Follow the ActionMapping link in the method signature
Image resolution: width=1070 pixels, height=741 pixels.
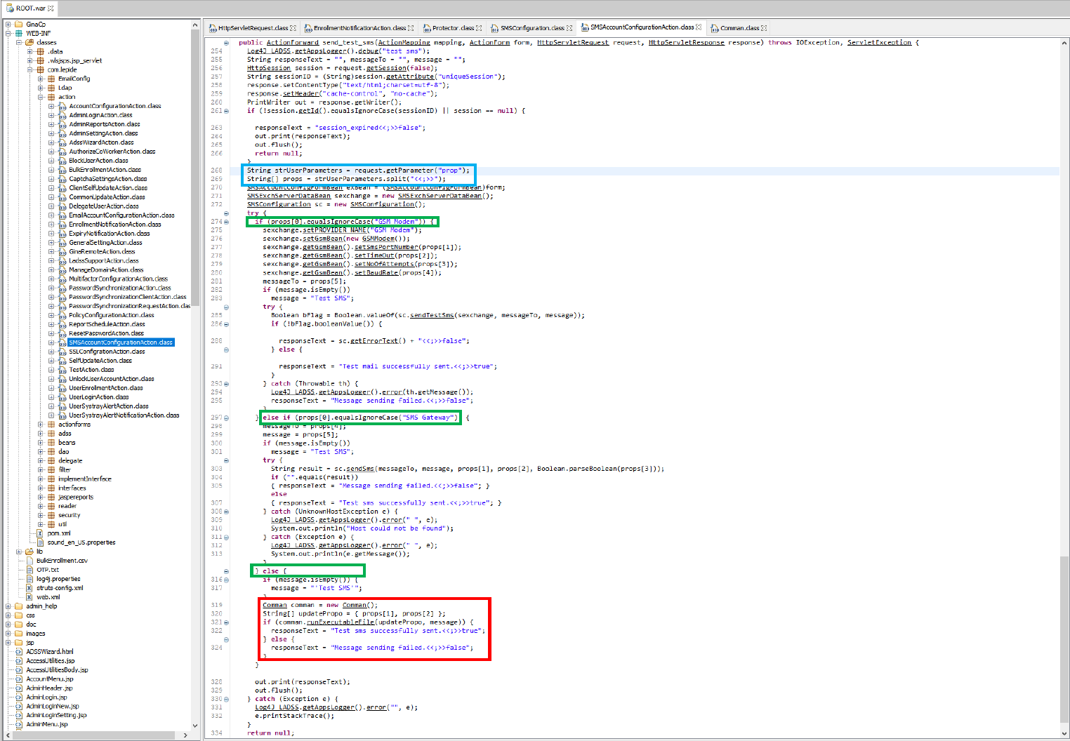(x=404, y=42)
